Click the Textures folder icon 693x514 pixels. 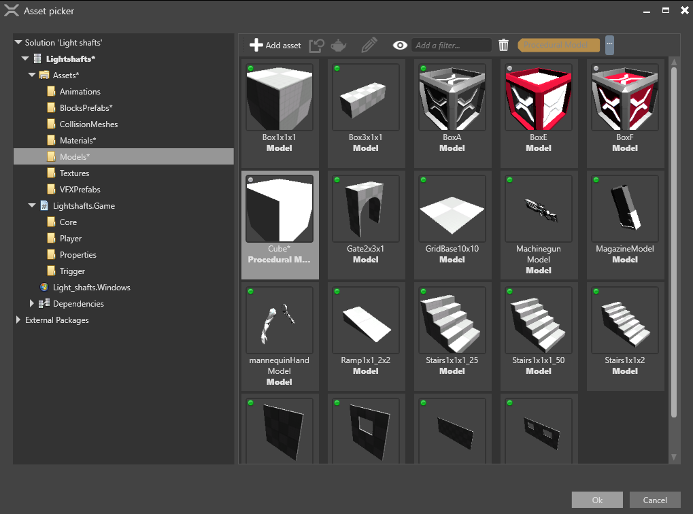(51, 173)
